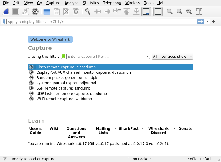This screenshot has height=162, width=221.
Task: Click the display filter bookmark icon
Action: point(4,22)
